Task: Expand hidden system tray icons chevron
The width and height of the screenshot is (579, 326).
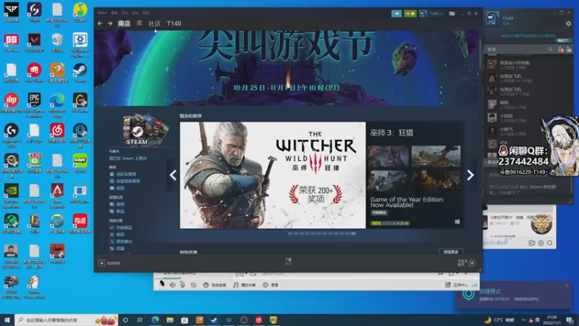Action: click(x=523, y=320)
